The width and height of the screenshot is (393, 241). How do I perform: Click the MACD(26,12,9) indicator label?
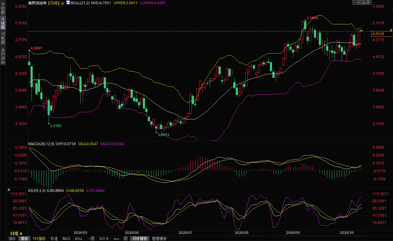point(41,144)
